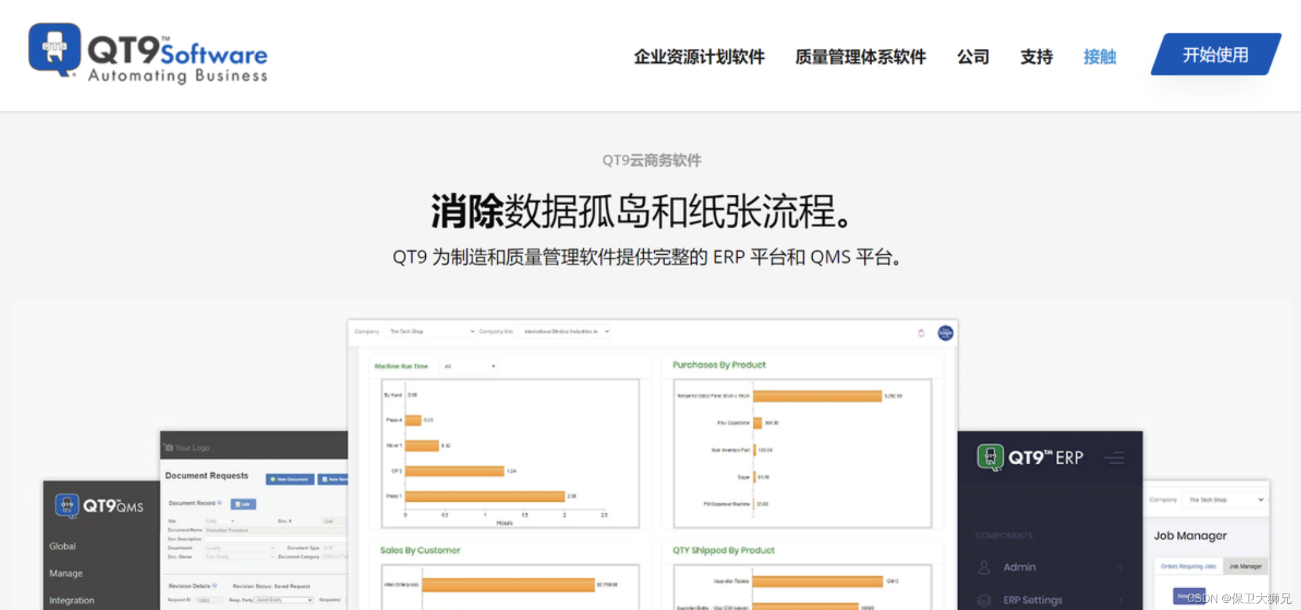
Task: Toggle the hamburger menu in the QT9 ERP panel
Action: pyautogui.click(x=1114, y=458)
